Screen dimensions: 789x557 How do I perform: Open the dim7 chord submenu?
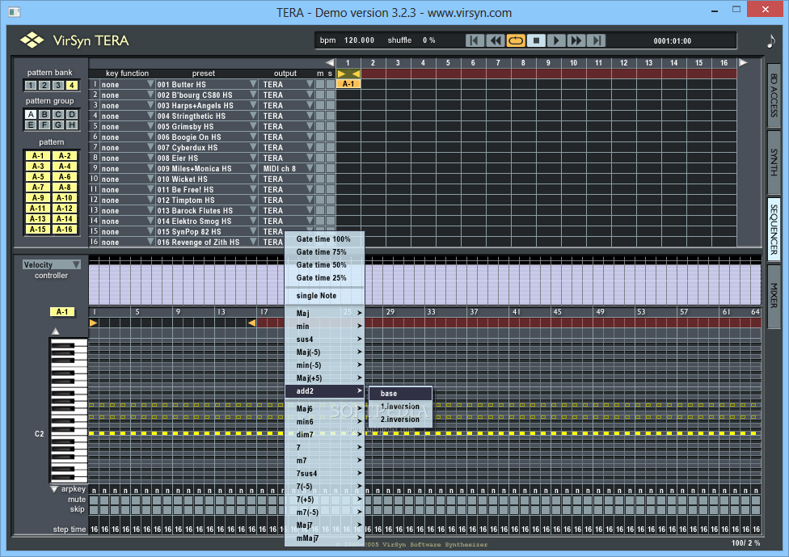(x=324, y=435)
